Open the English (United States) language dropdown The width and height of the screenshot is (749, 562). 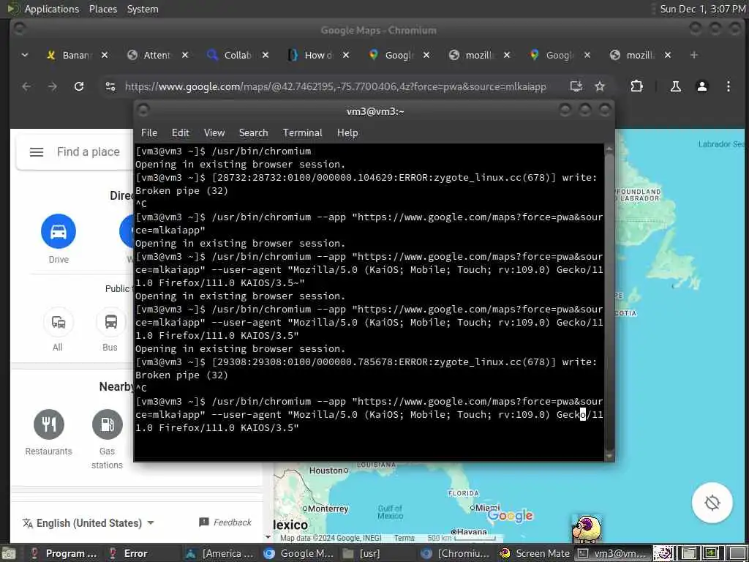coord(89,522)
